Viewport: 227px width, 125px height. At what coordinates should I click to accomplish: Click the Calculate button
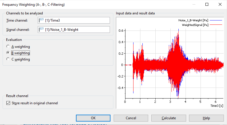point(169,118)
